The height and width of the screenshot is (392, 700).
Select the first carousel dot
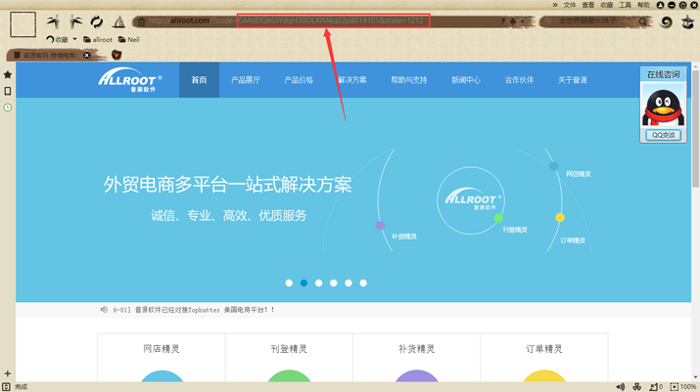pos(289,283)
